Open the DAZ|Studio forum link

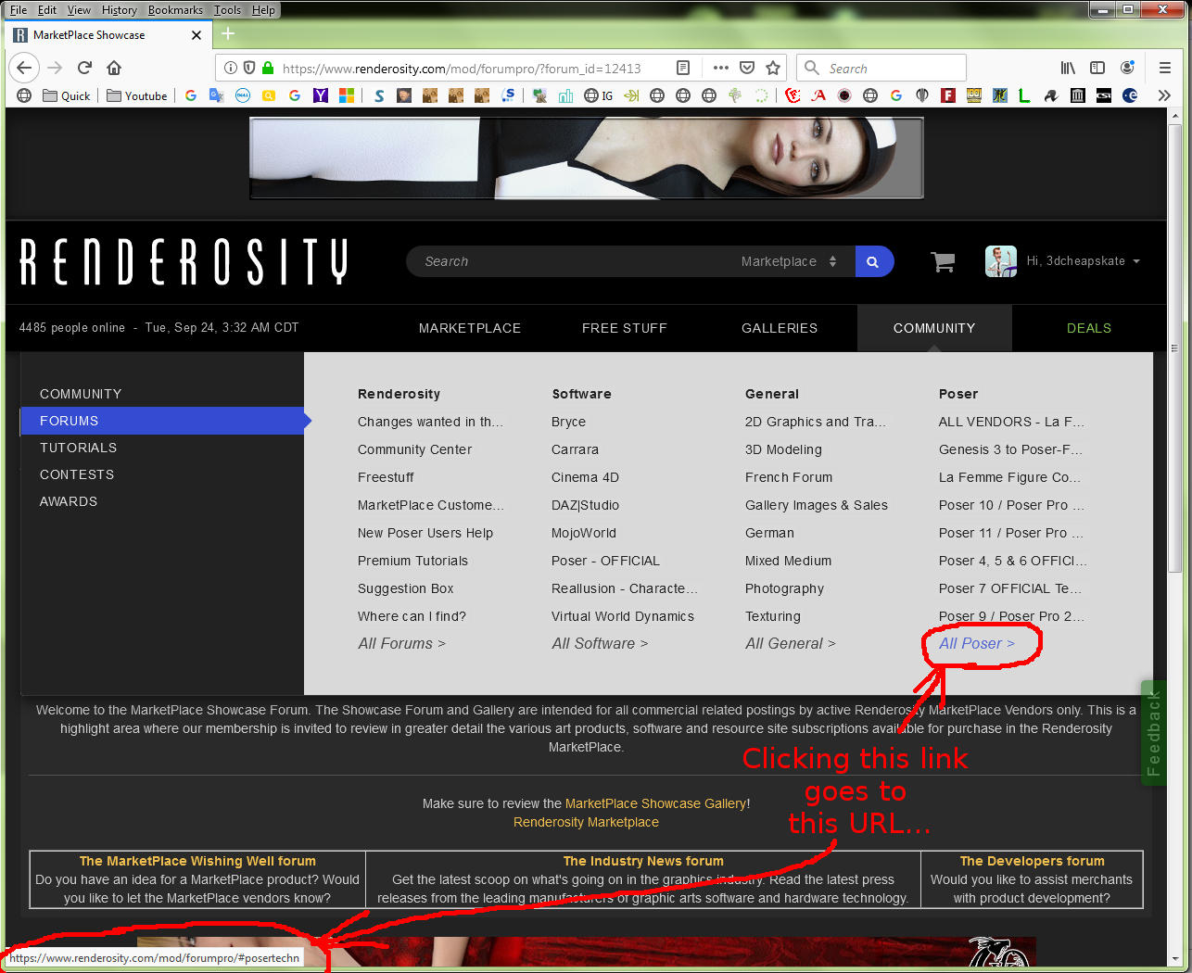(585, 505)
